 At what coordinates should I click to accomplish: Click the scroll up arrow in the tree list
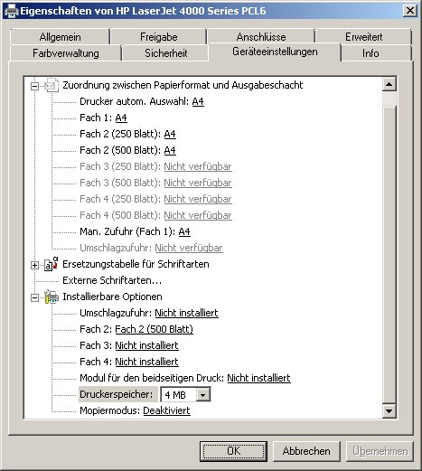point(389,84)
